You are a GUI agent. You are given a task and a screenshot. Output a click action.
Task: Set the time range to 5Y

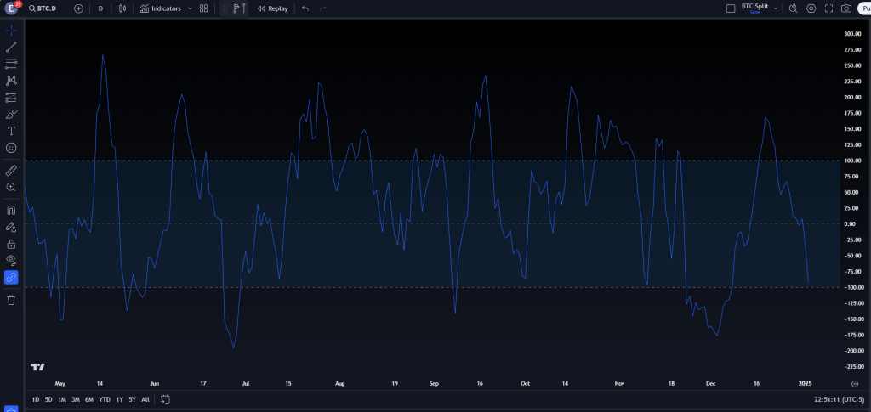point(132,399)
